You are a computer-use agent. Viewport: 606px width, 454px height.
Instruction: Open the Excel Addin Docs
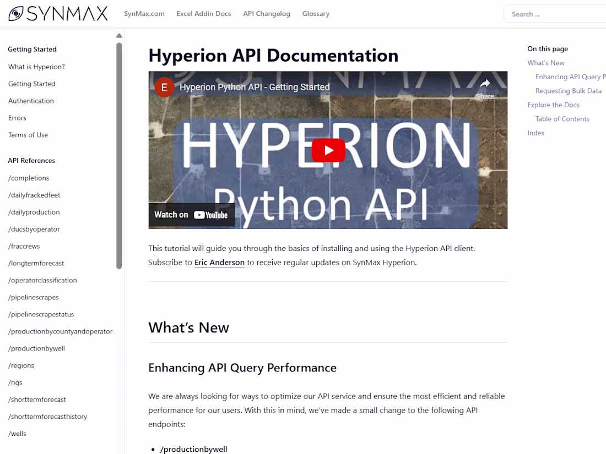(x=204, y=14)
